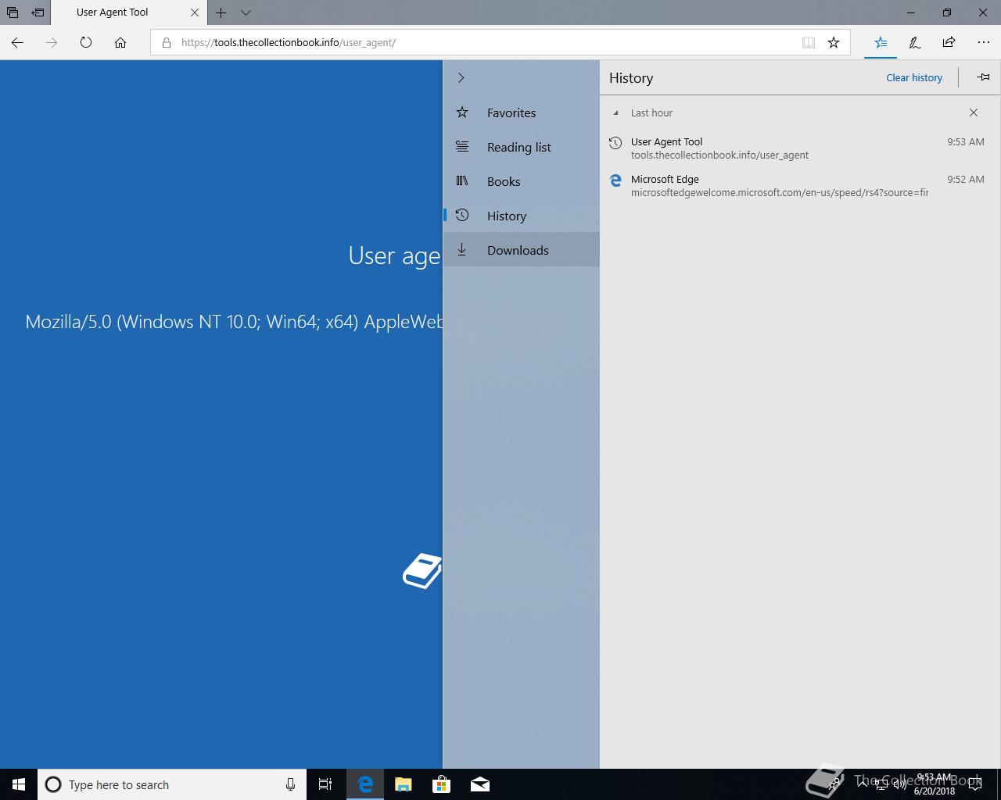The width and height of the screenshot is (1001, 800).
Task: Open Microsoft Store from taskbar
Action: [442, 784]
